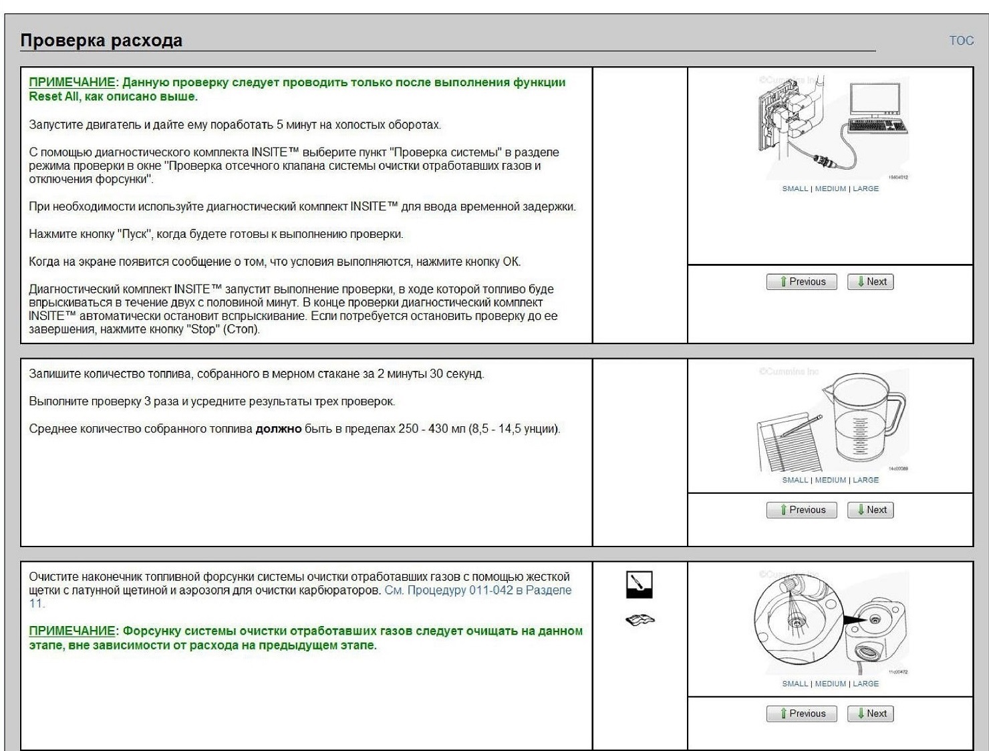The width and height of the screenshot is (989, 751).
Task: Click bold word 'должно' in fuel range sentence
Action: [x=279, y=429]
